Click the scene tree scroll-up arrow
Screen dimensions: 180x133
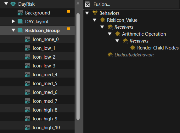78,3
